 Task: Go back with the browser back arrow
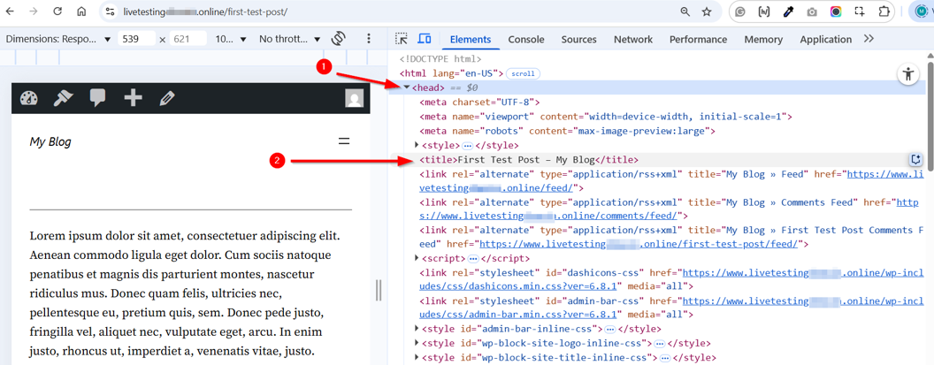pos(10,11)
